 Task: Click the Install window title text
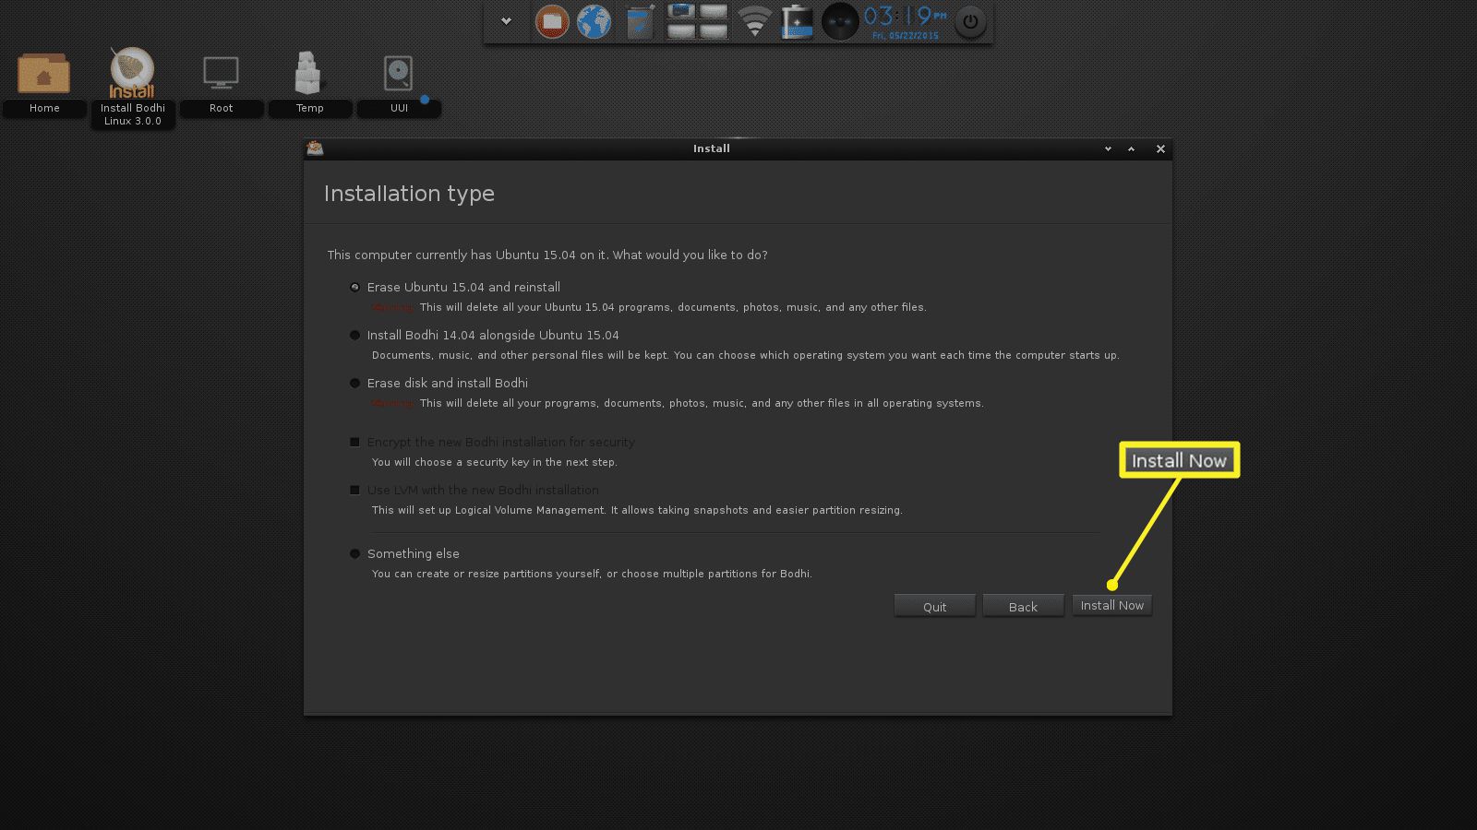click(712, 148)
